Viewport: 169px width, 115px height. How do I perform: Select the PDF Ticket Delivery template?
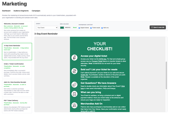pyautogui.click(x=17, y=105)
